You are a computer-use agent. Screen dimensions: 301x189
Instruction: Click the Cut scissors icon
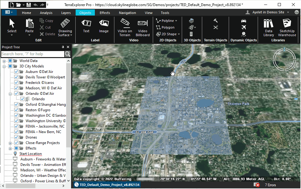coord(42,27)
